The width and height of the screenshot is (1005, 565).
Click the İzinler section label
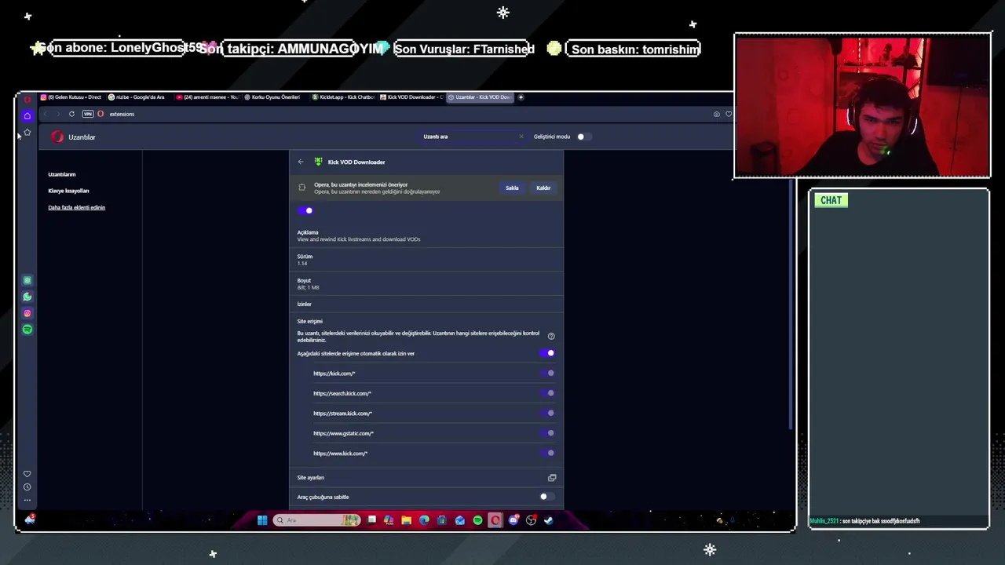coord(304,304)
